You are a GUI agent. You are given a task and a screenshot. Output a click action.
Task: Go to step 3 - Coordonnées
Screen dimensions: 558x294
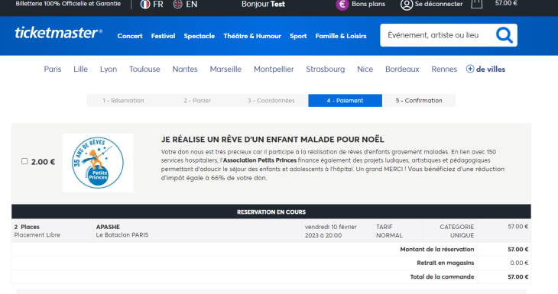[x=271, y=101]
